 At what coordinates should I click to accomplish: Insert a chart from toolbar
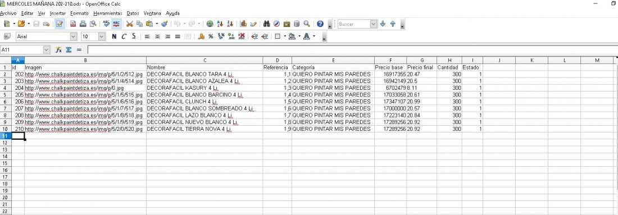243,24
